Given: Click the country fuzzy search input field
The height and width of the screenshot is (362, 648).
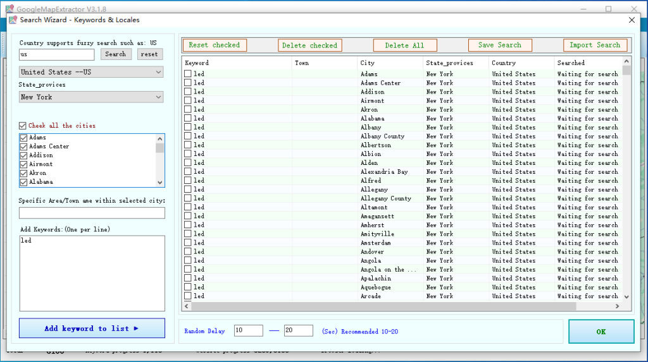Looking at the screenshot, I should click(56, 54).
